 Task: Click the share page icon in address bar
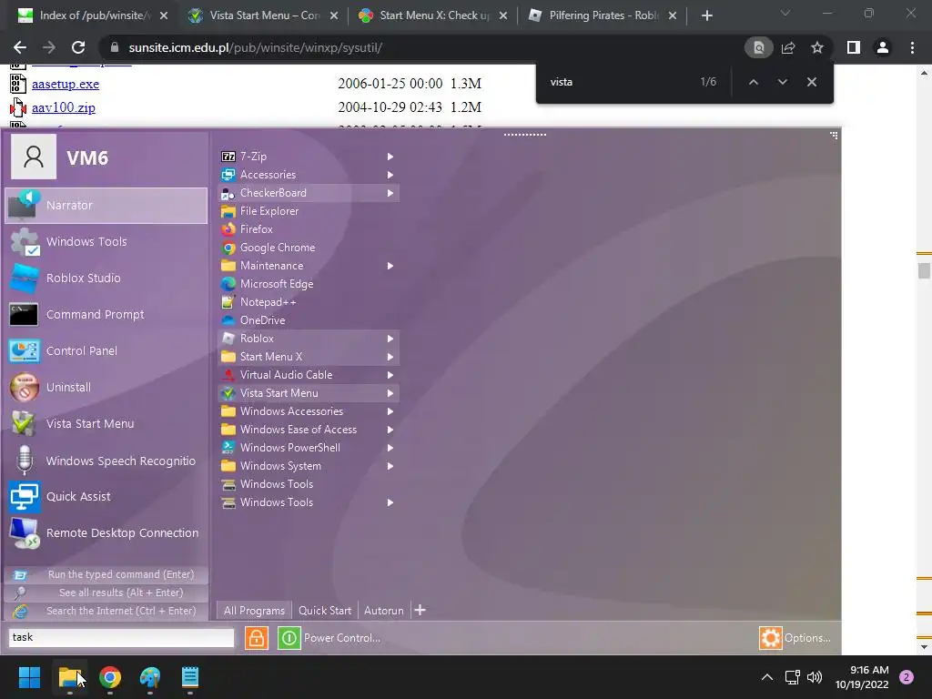788,47
